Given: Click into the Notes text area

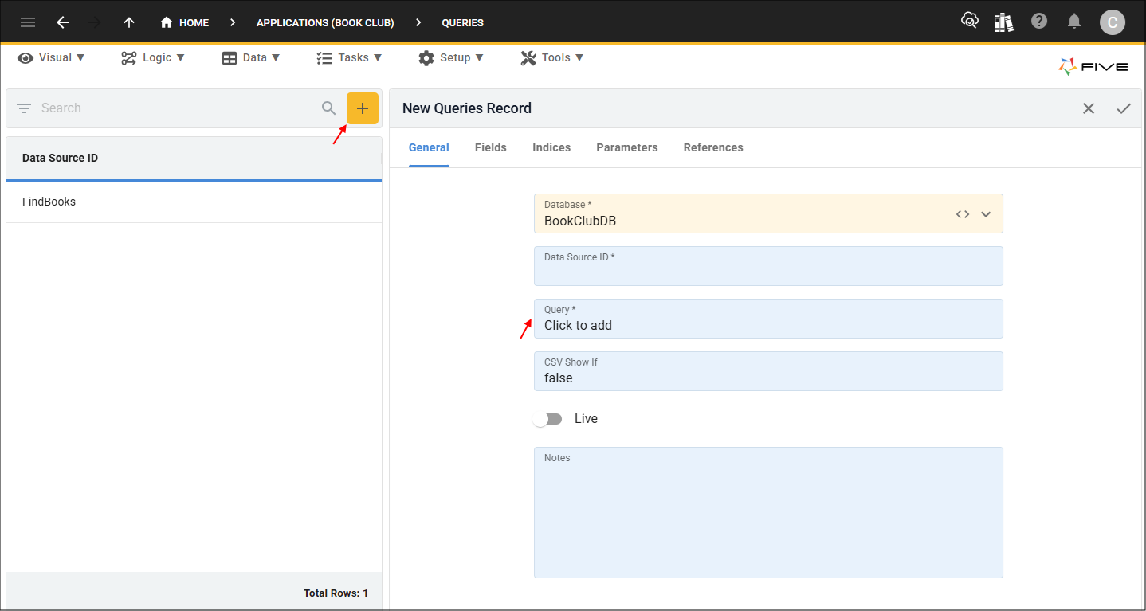Looking at the screenshot, I should pos(768,512).
